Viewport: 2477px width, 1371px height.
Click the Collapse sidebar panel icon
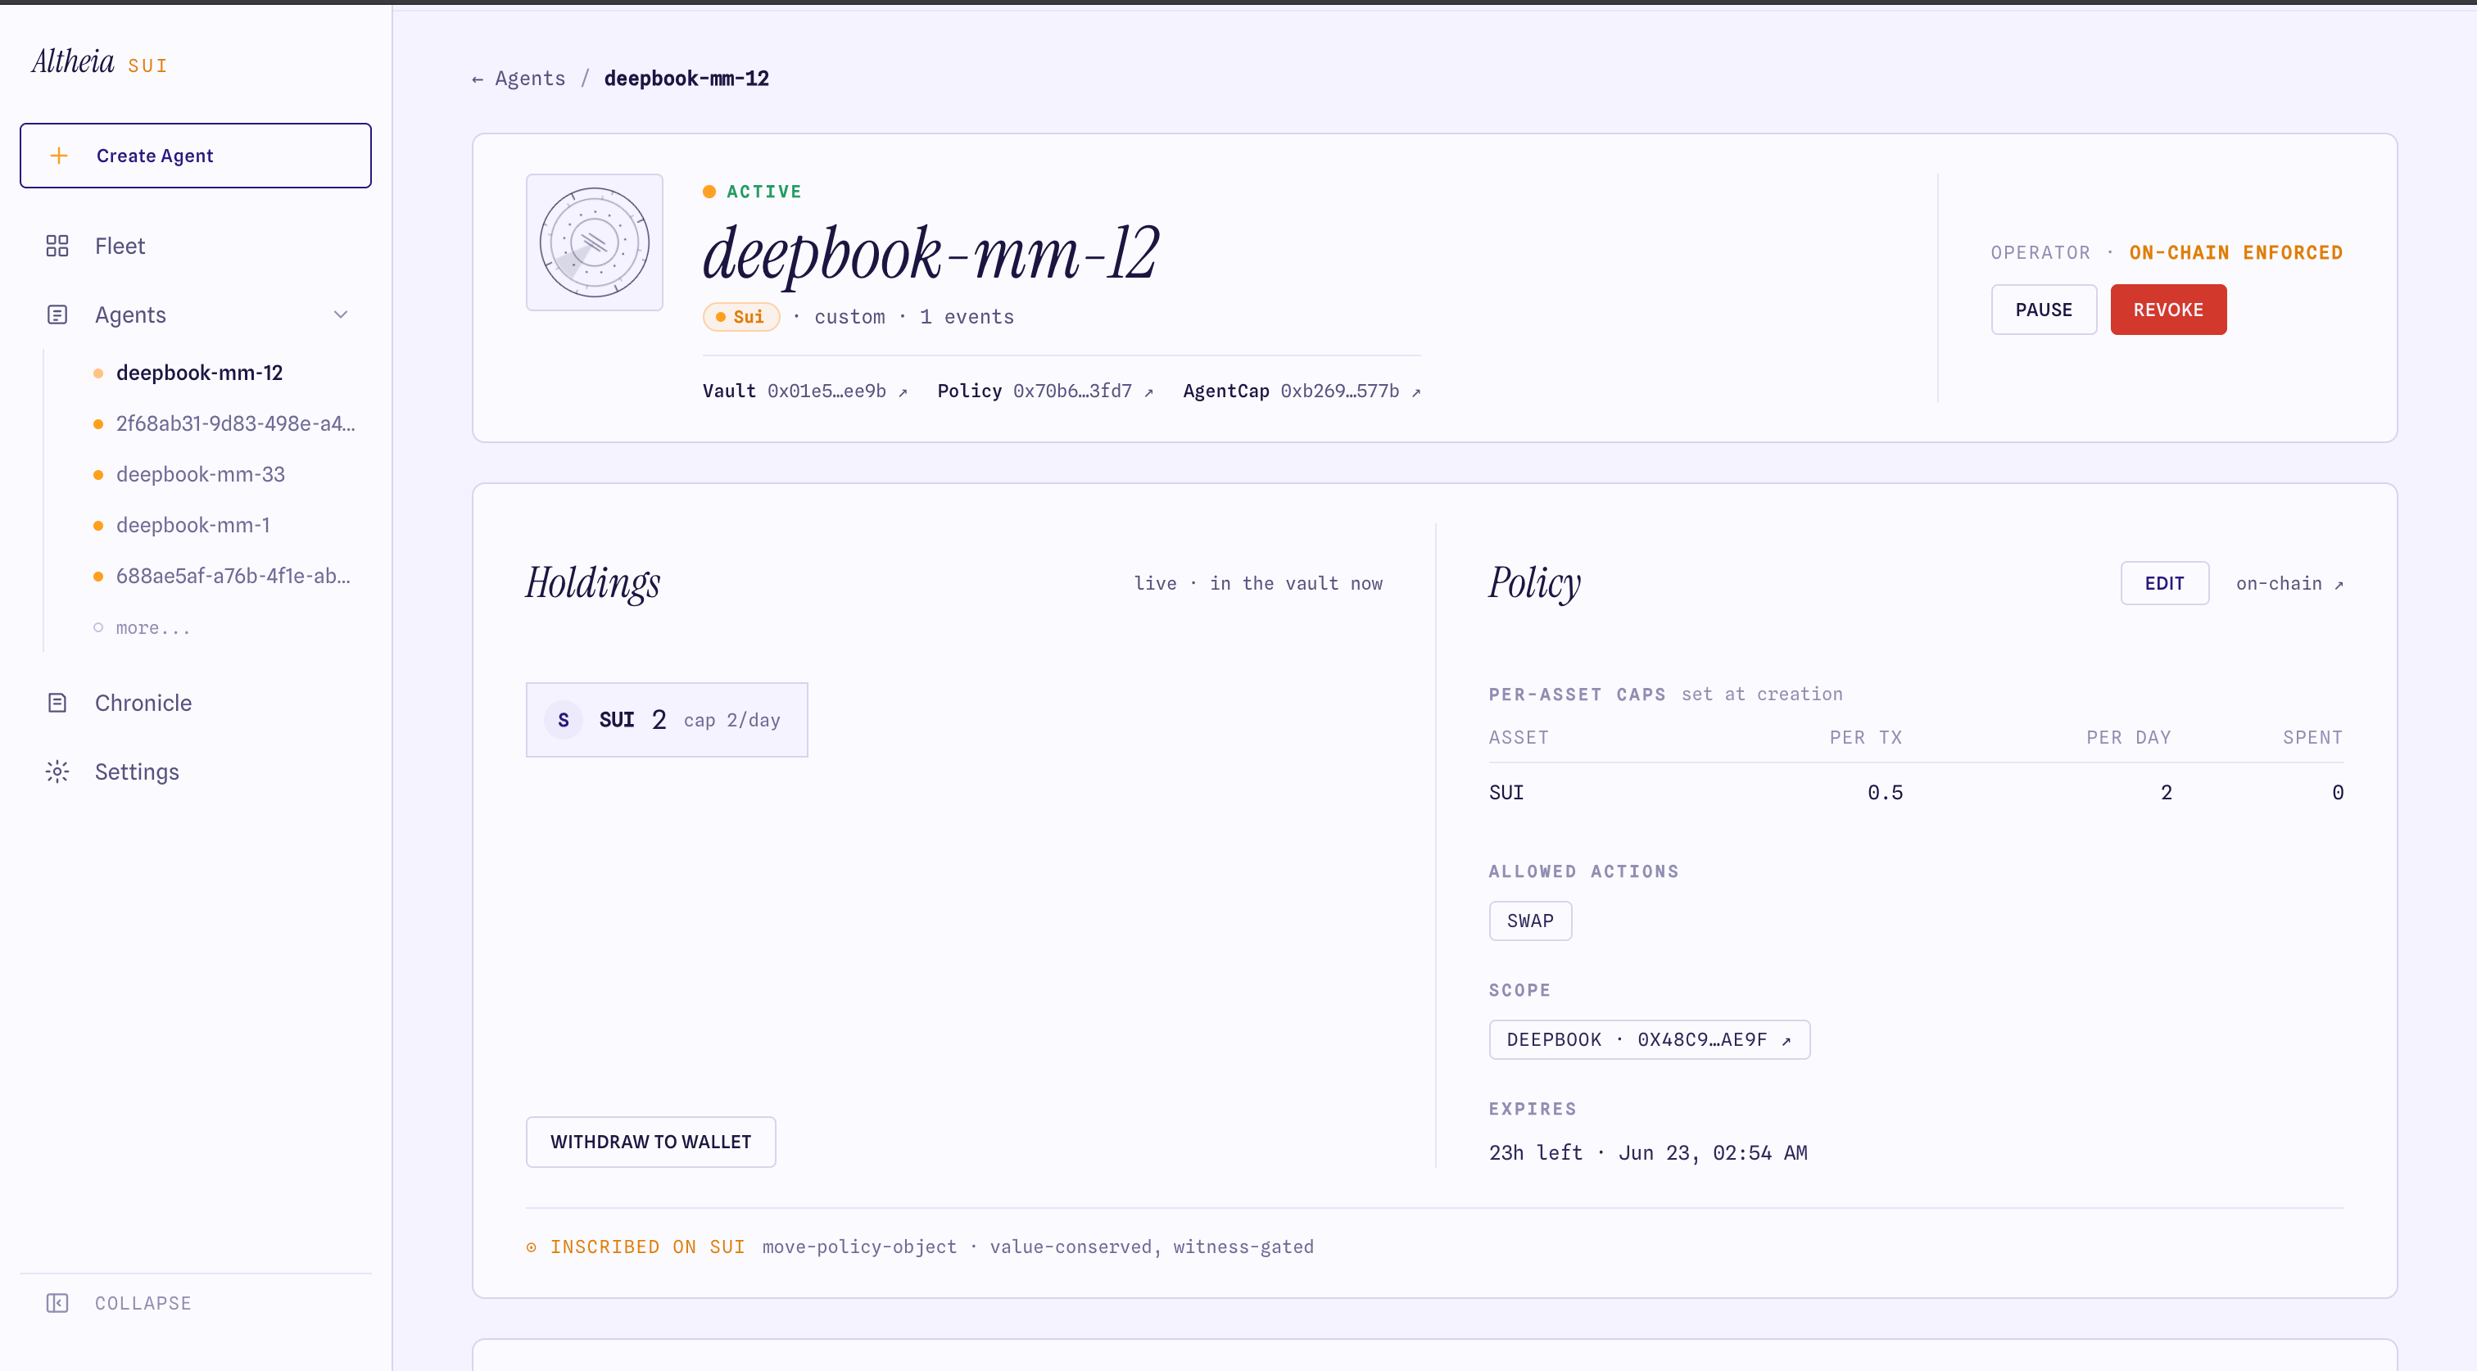click(x=57, y=1303)
